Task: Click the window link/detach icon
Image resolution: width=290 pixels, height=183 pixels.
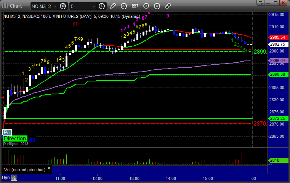Action: (x=261, y=3)
